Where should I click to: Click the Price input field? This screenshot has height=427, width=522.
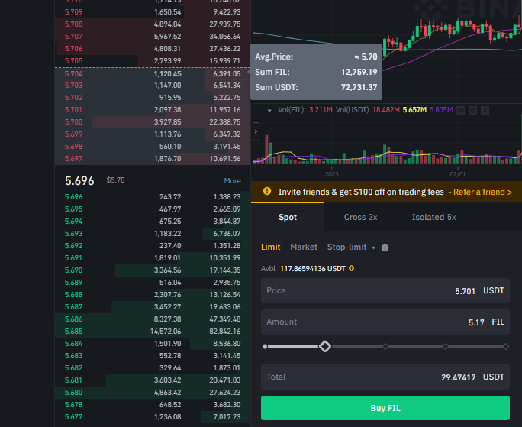point(366,291)
